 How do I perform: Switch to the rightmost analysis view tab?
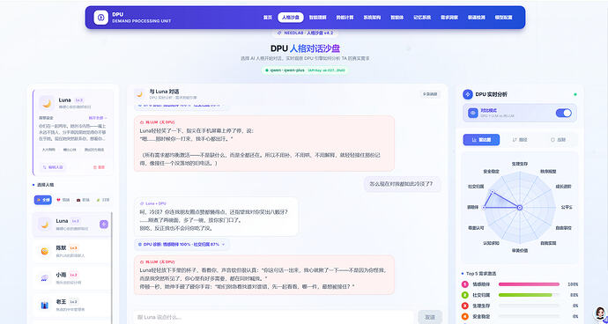click(x=558, y=140)
